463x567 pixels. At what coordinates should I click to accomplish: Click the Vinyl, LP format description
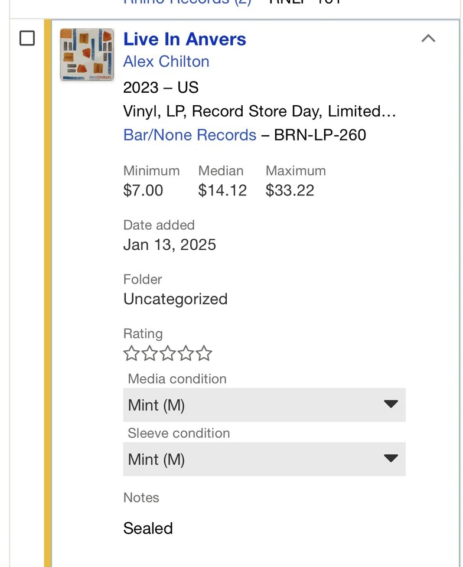259,111
